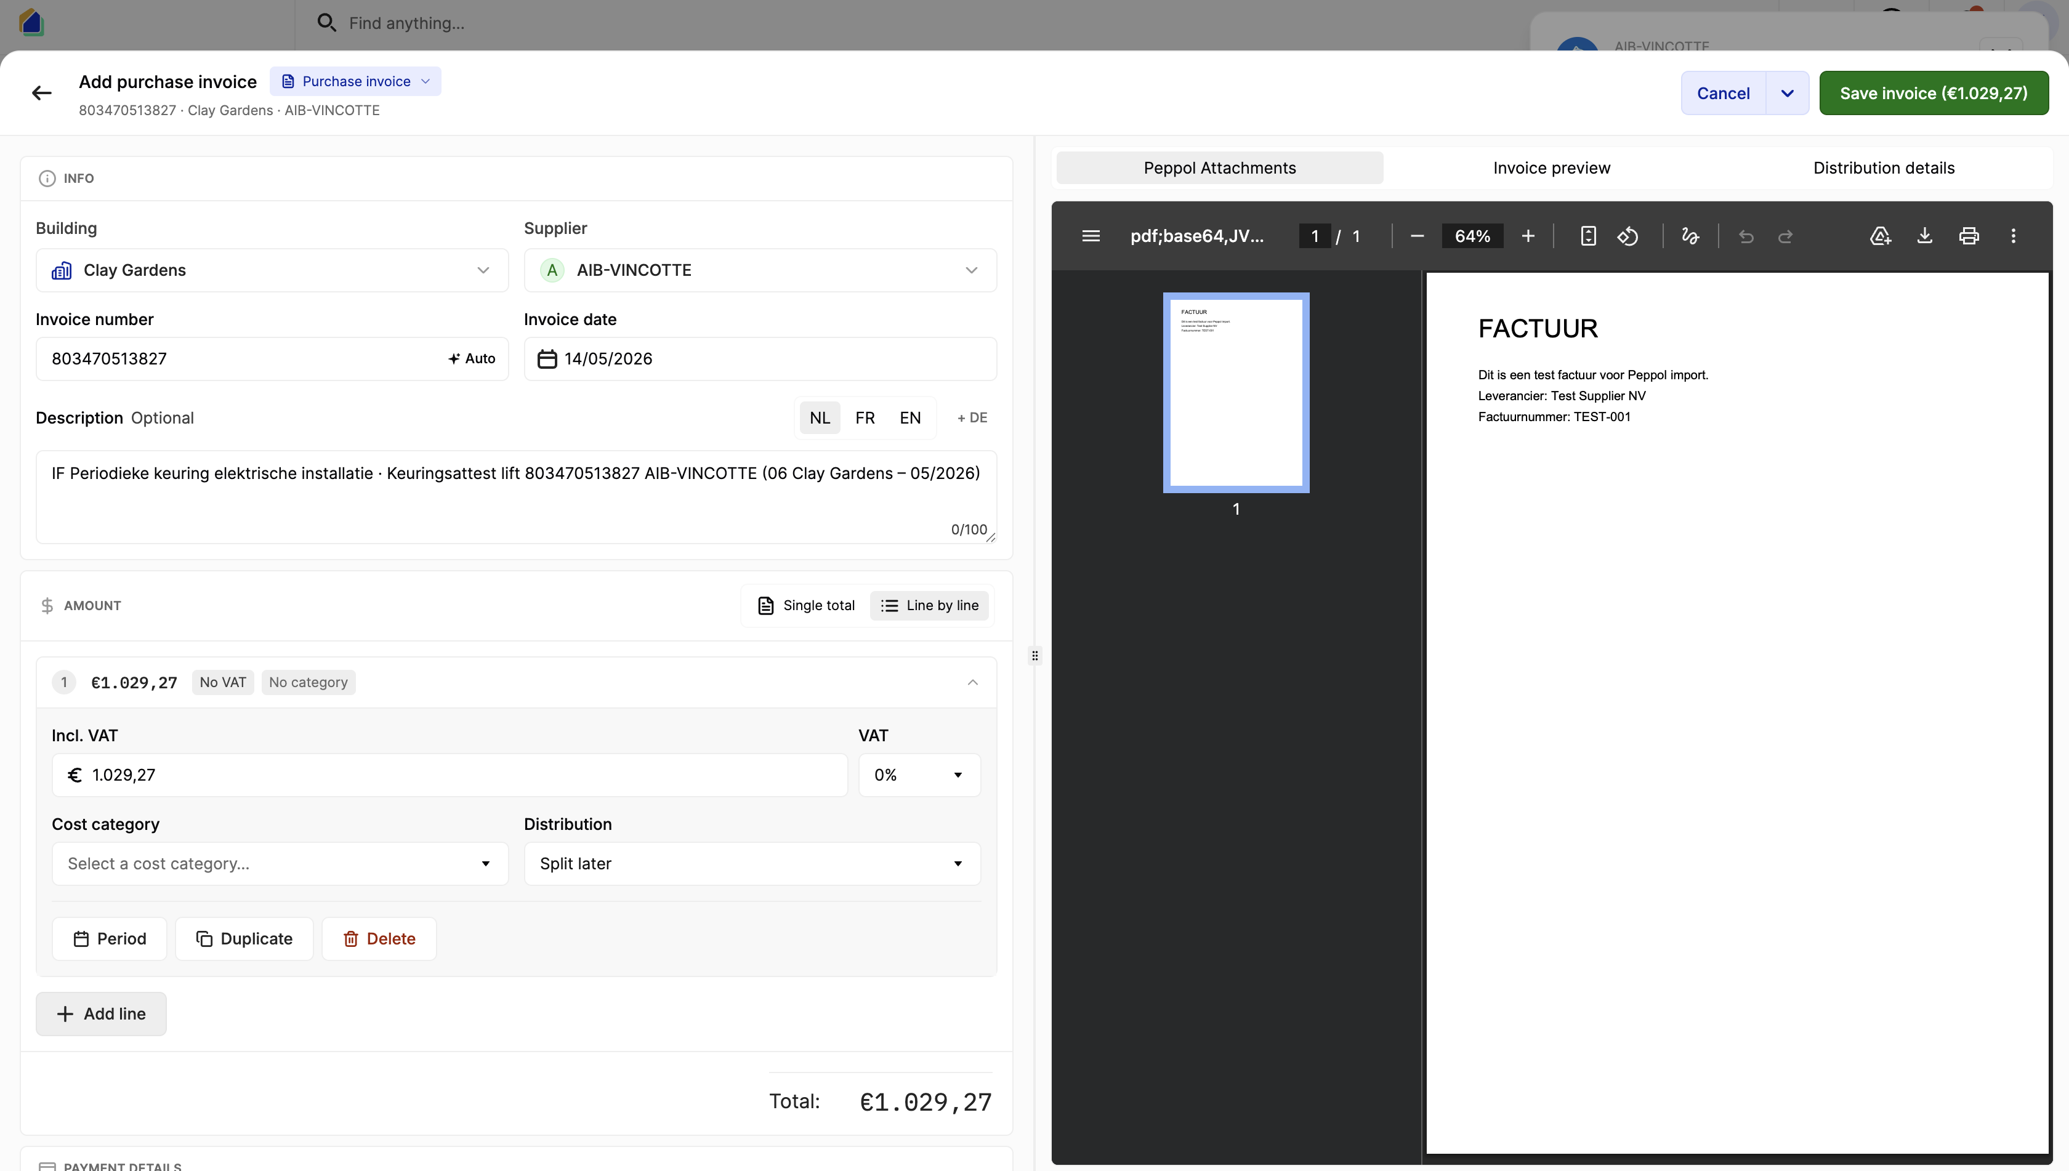The height and width of the screenshot is (1171, 2069).
Task: Click the Description text area
Action: [517, 497]
